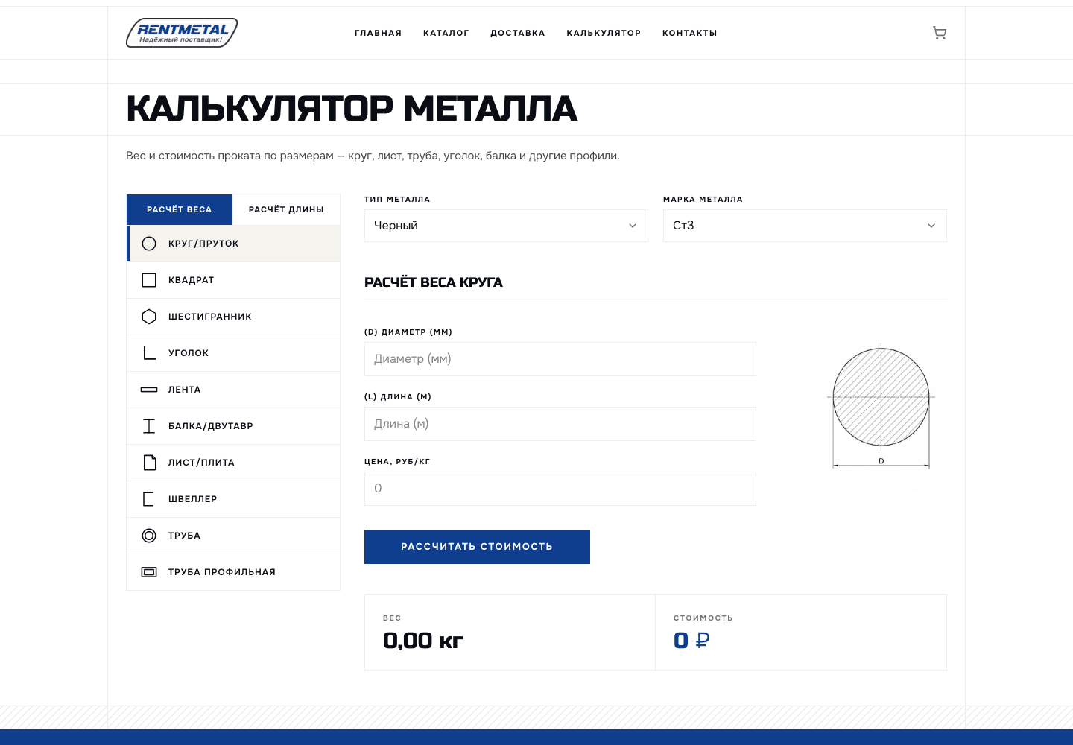Select the sheet icon for Лист/Плита
1073x745 pixels.
coord(149,463)
